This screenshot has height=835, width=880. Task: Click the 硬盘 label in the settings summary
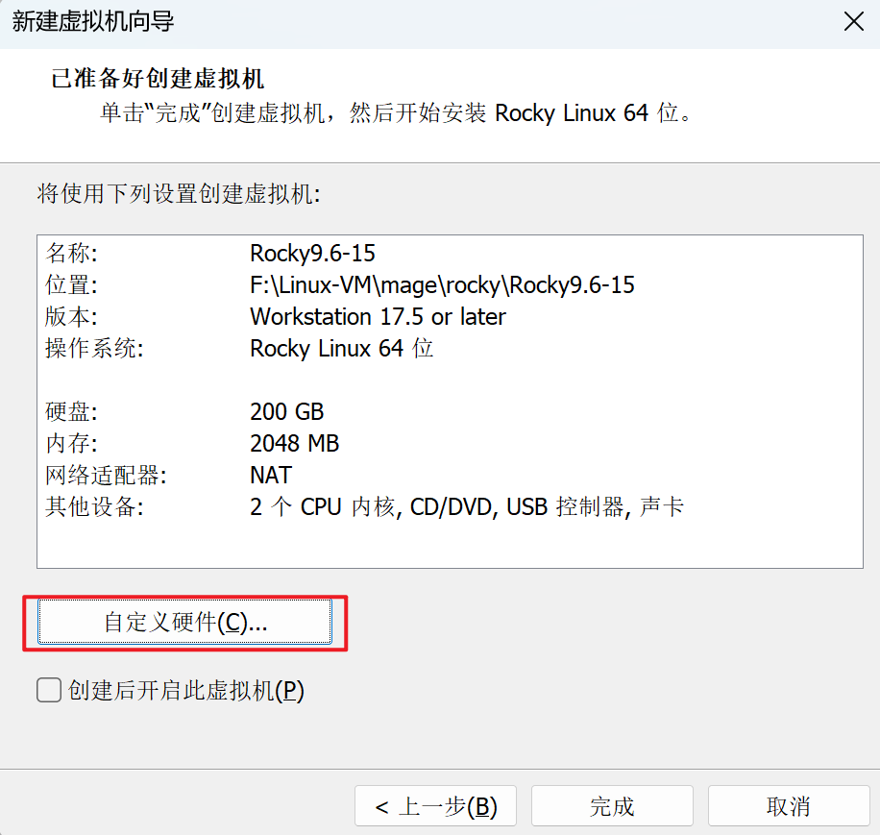pyautogui.click(x=72, y=412)
